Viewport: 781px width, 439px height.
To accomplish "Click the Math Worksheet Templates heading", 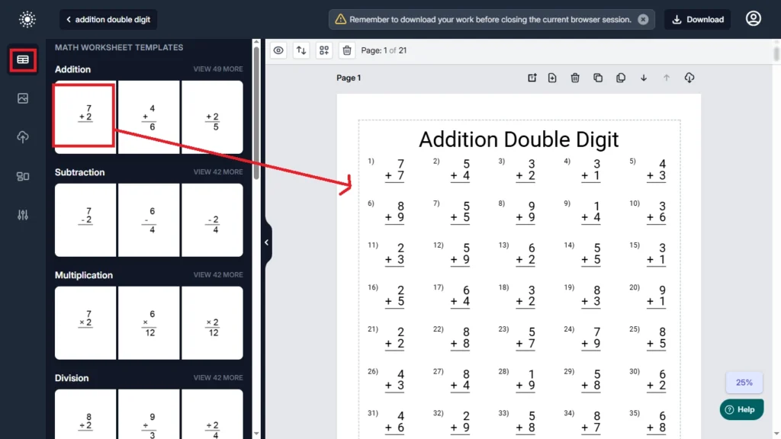I will [119, 47].
